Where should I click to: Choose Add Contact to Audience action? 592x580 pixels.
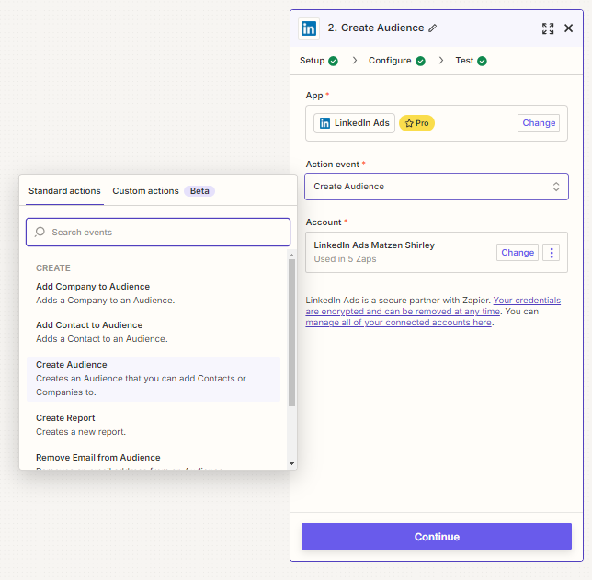(x=154, y=332)
